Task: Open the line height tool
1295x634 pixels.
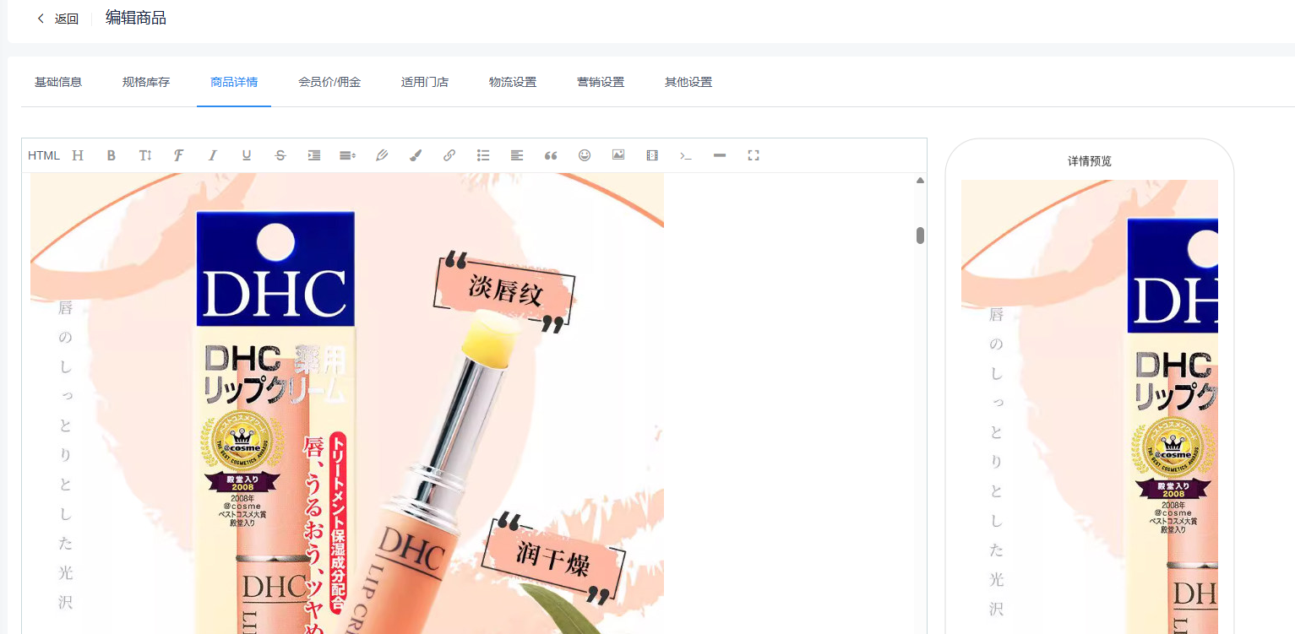Action: [x=348, y=155]
